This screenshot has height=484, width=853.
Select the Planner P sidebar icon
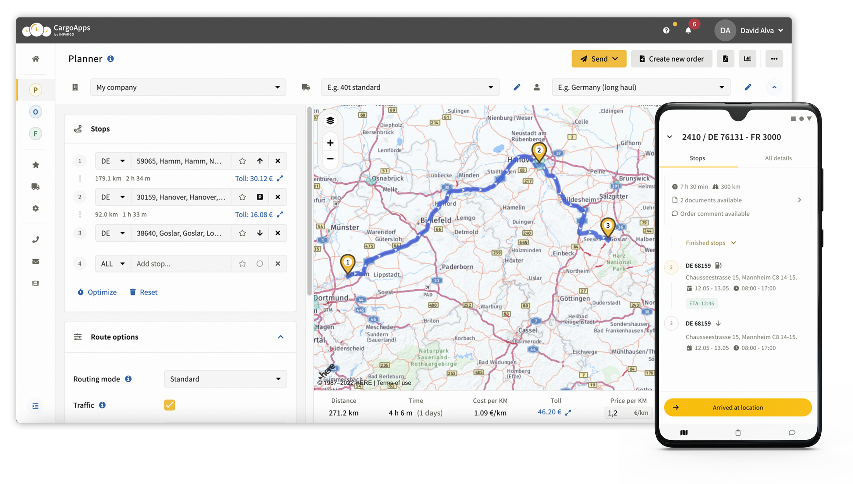pyautogui.click(x=36, y=90)
